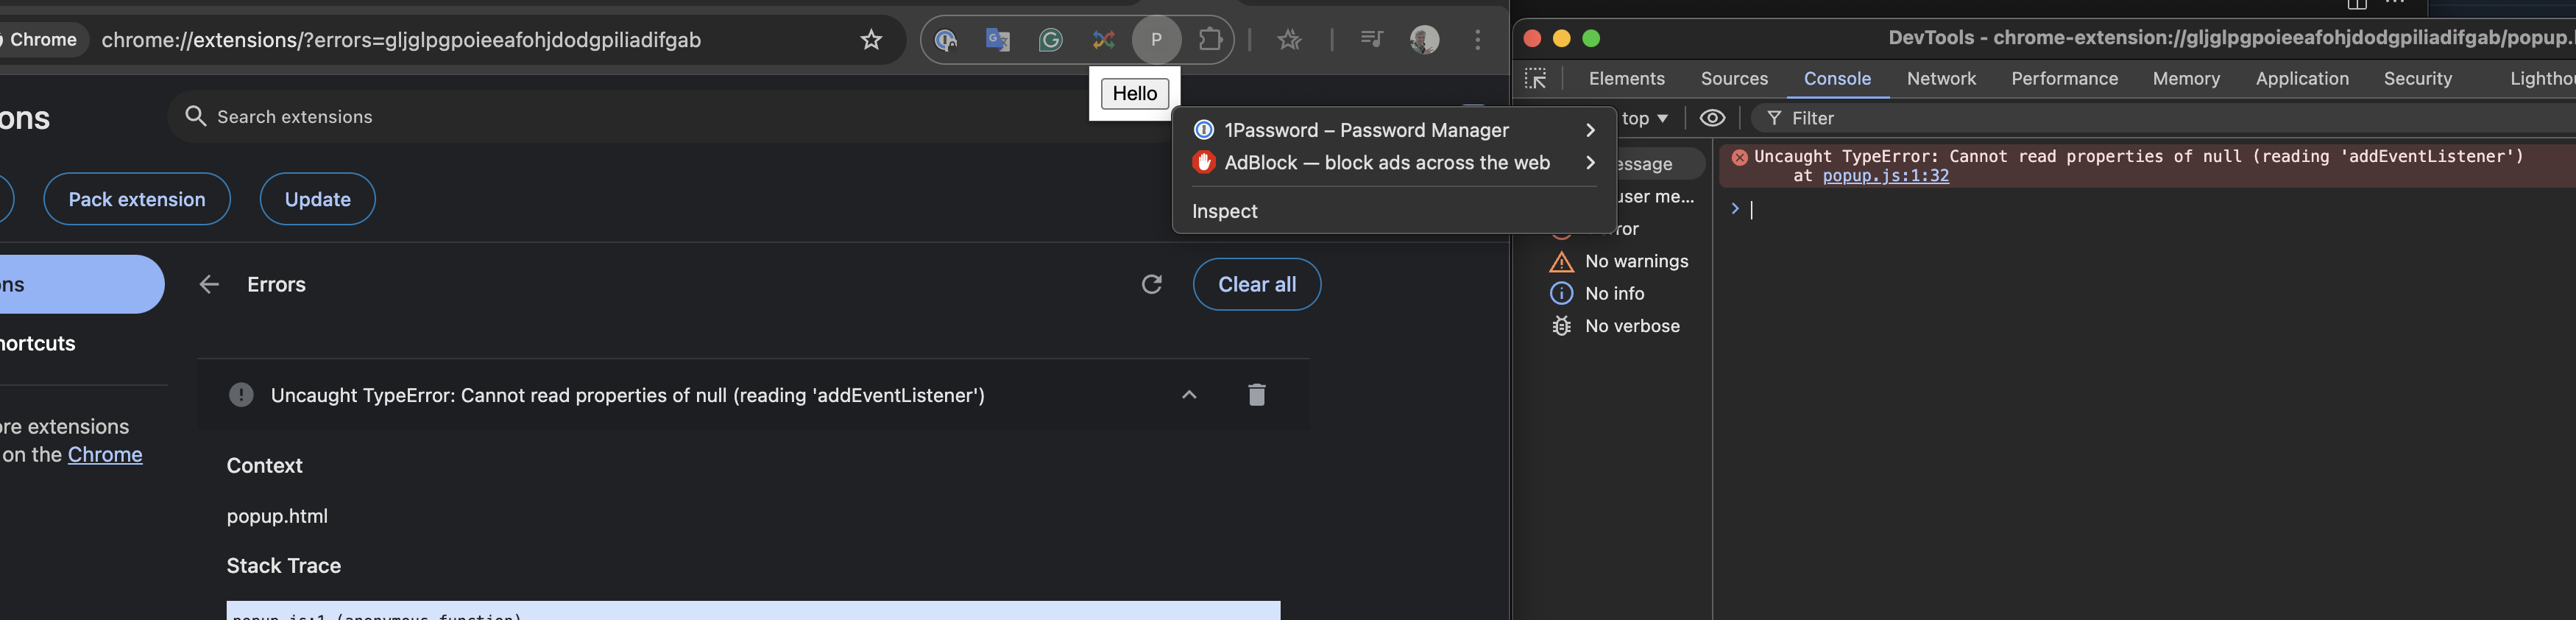Image resolution: width=2576 pixels, height=620 pixels.
Task: Close the DevTools window red button
Action: pyautogui.click(x=1532, y=38)
